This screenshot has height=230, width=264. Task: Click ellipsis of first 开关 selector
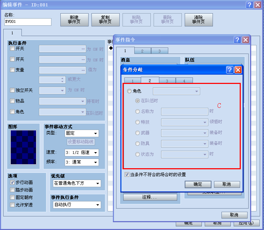(83, 49)
